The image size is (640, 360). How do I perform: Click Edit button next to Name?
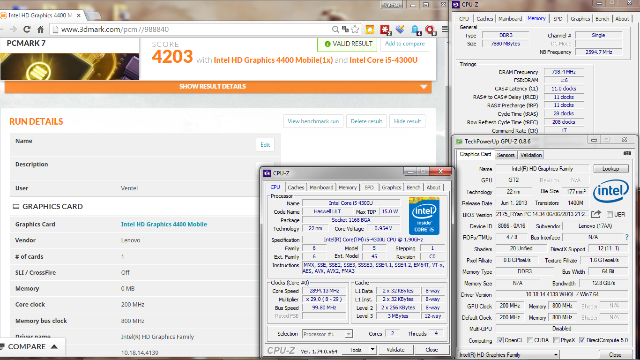tap(265, 145)
